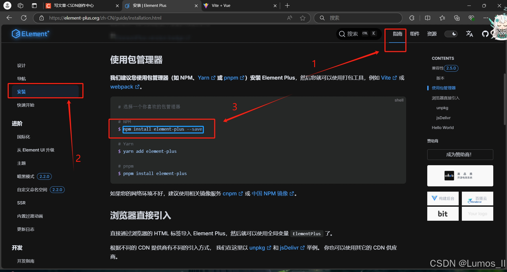Viewport: 507px width, 272px height.
Task: Close the CSDN创作中心 tab
Action: (117, 6)
